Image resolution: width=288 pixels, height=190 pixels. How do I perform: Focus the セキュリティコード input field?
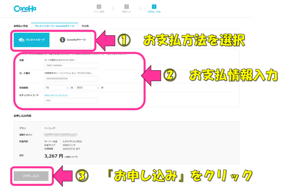point(71,101)
